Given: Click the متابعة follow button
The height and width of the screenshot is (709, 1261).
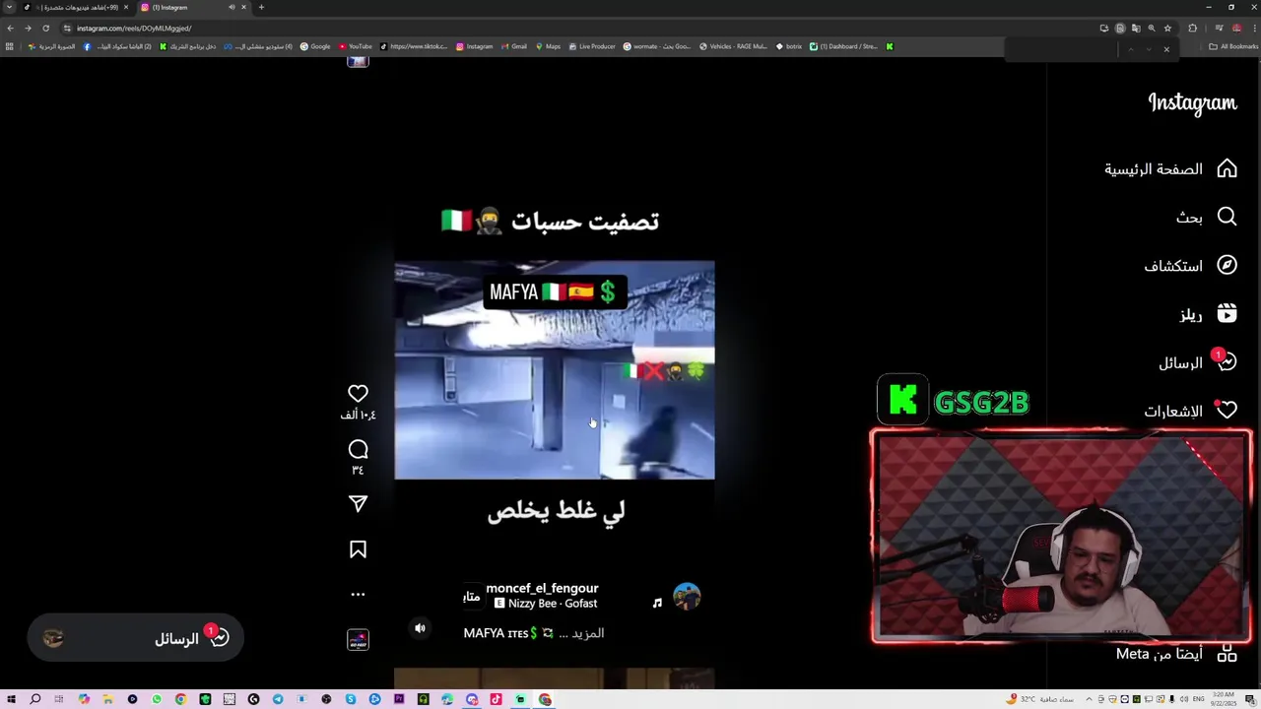Looking at the screenshot, I should tap(472, 596).
